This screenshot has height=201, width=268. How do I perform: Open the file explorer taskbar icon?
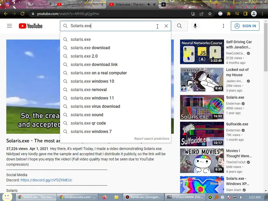[116, 197]
